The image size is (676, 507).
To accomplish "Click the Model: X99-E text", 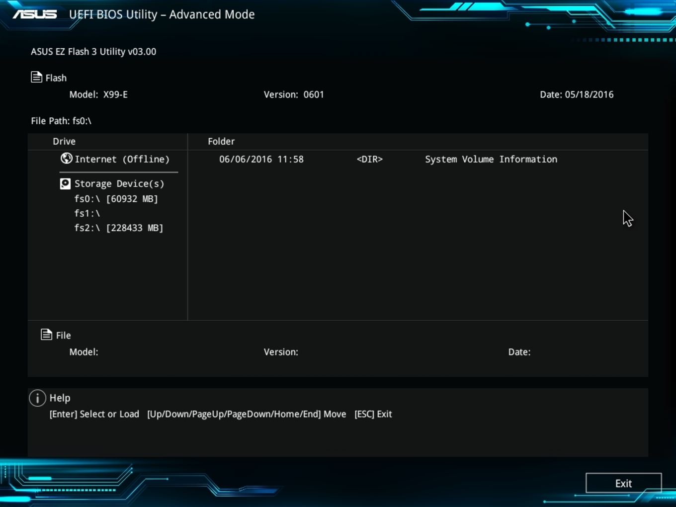I will [x=98, y=94].
